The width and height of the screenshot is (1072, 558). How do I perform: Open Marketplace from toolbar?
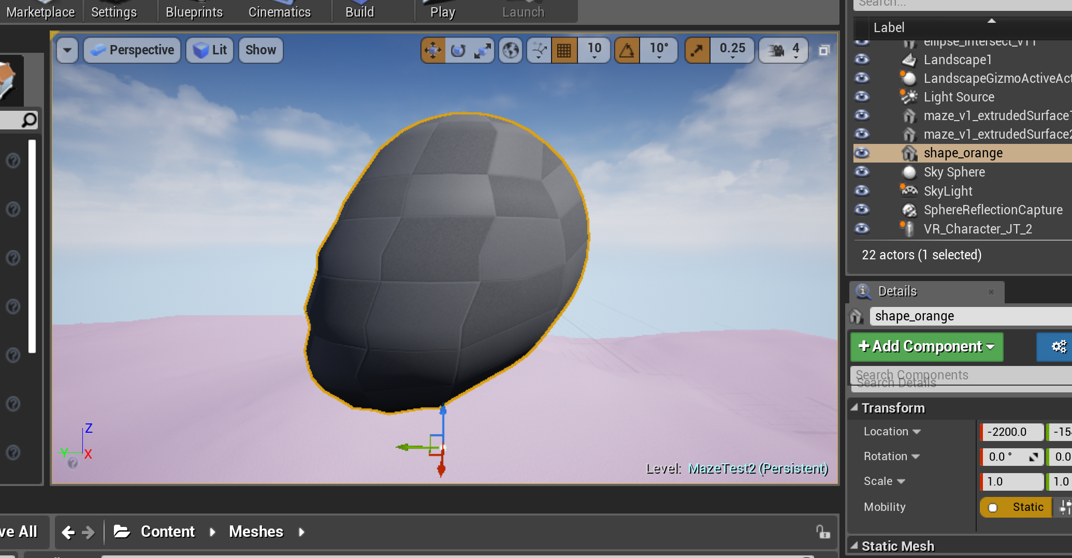(x=40, y=11)
